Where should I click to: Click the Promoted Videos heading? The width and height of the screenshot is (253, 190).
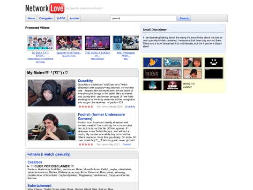pyautogui.click(x=37, y=28)
